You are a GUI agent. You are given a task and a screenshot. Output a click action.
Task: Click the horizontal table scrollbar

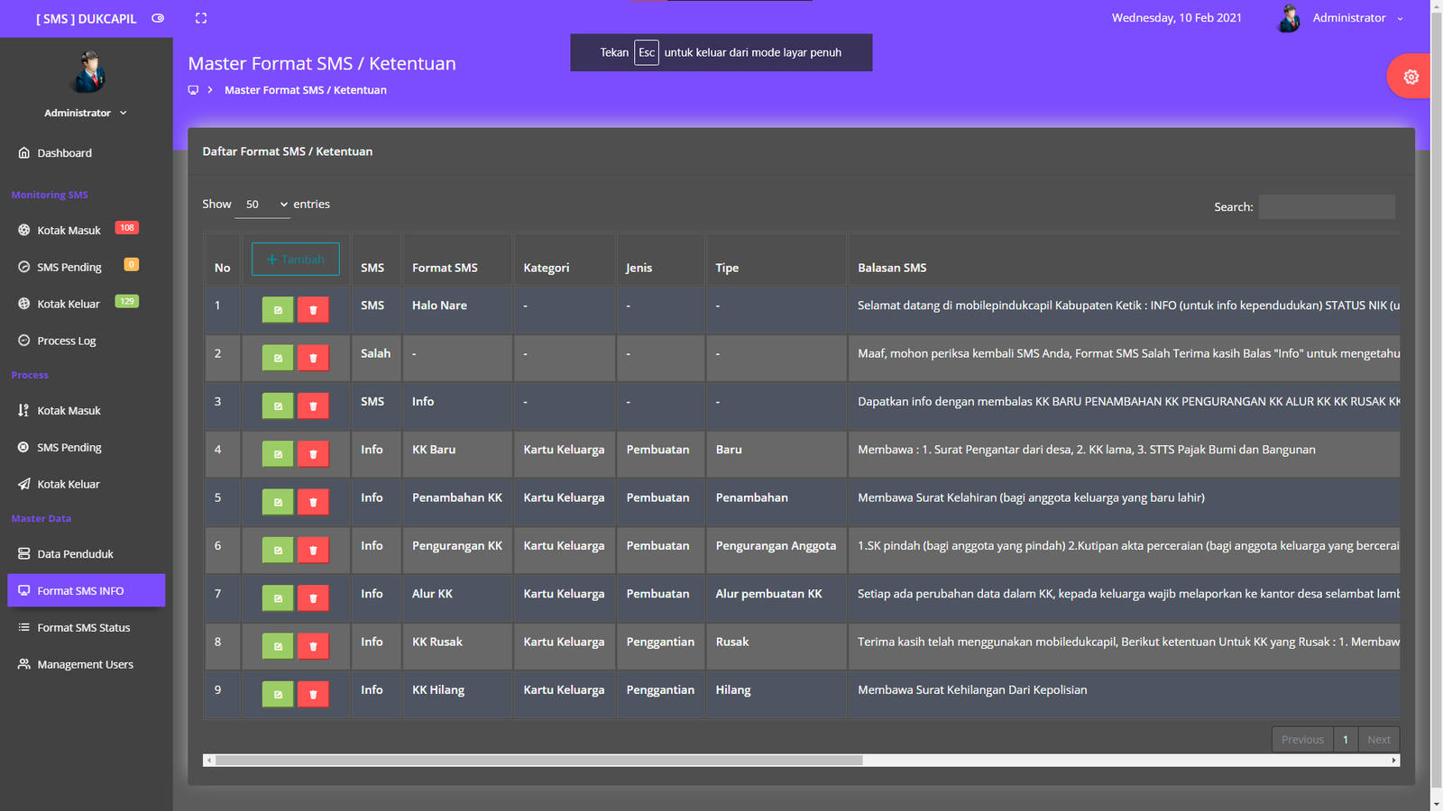click(539, 761)
